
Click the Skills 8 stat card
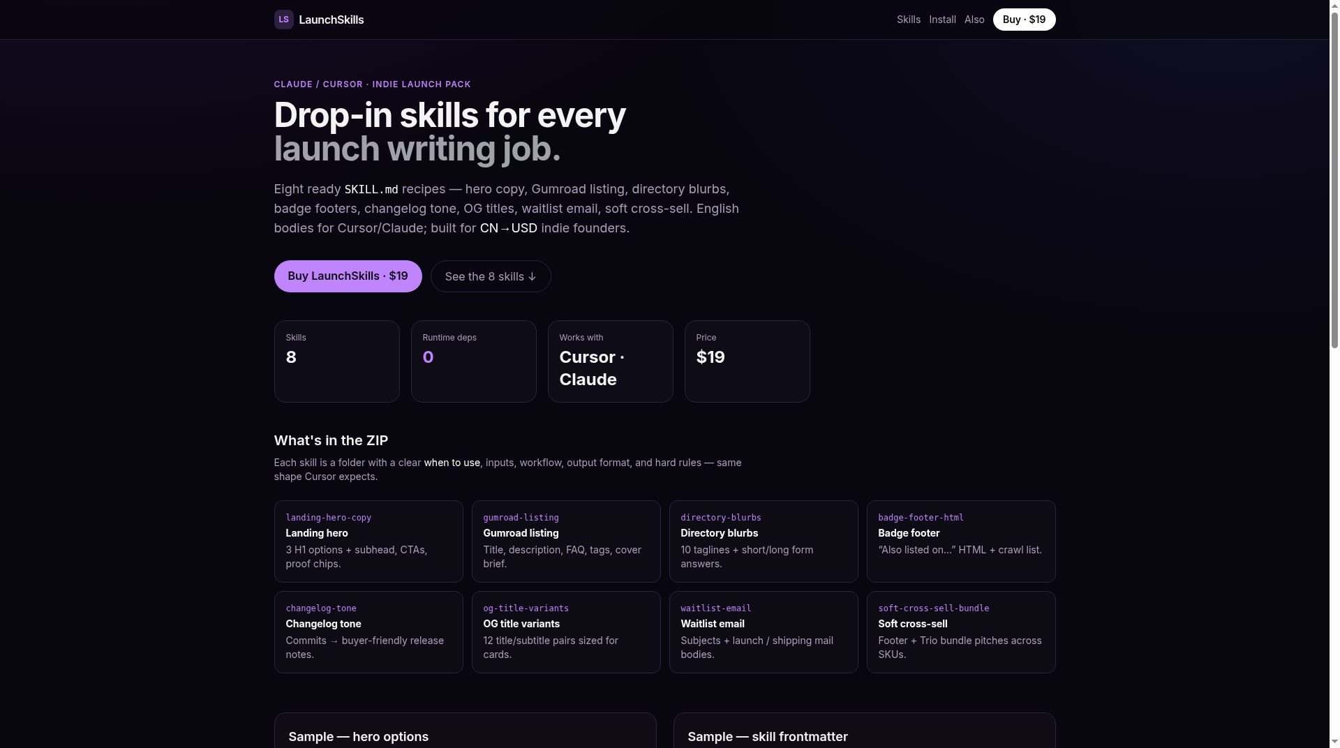(337, 361)
